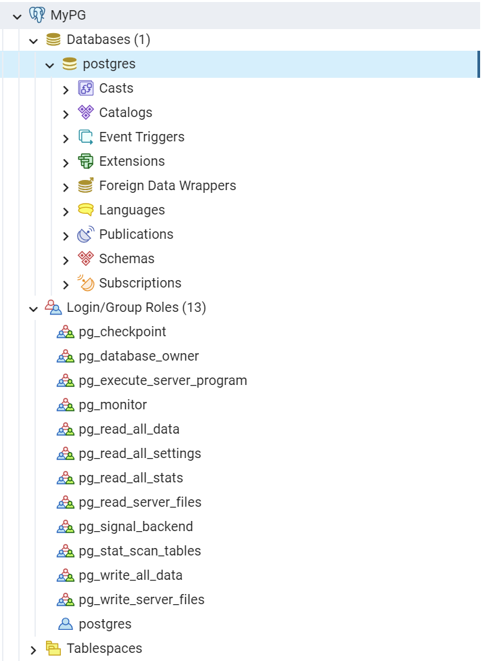
Task: Click the pg_checkpoint group role icon
Action: (x=66, y=332)
